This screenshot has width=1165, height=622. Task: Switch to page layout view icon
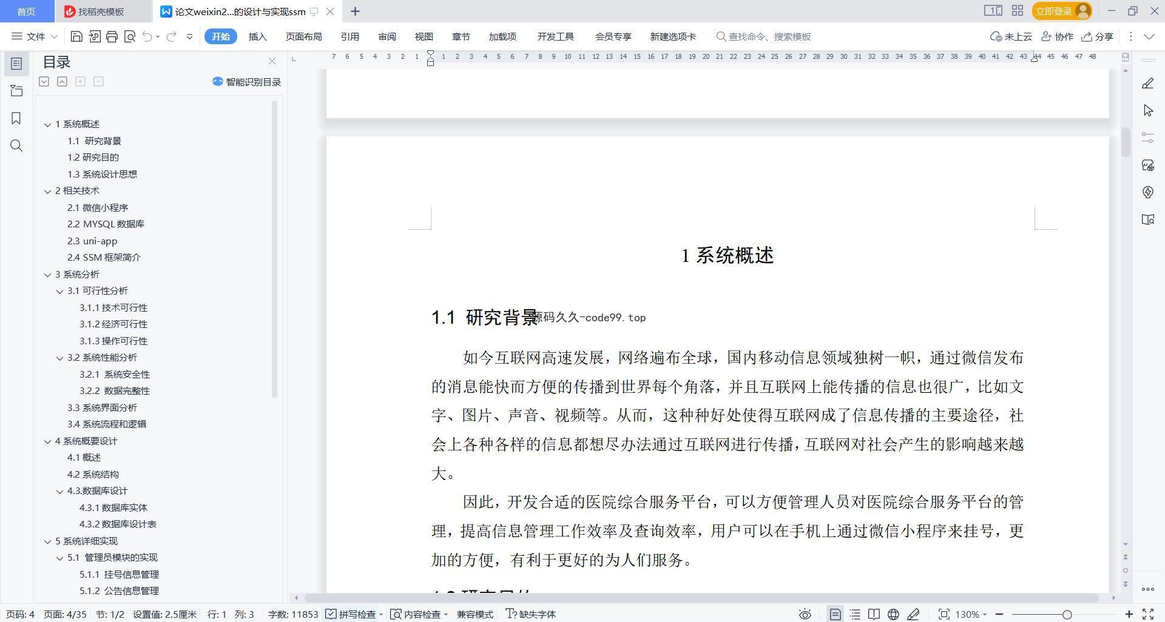point(835,614)
